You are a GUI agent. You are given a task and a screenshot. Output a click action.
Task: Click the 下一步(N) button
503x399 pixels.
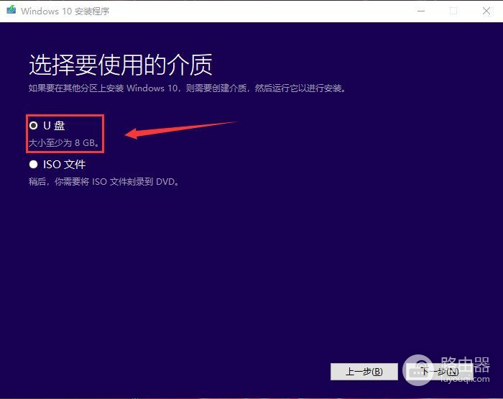click(440, 372)
